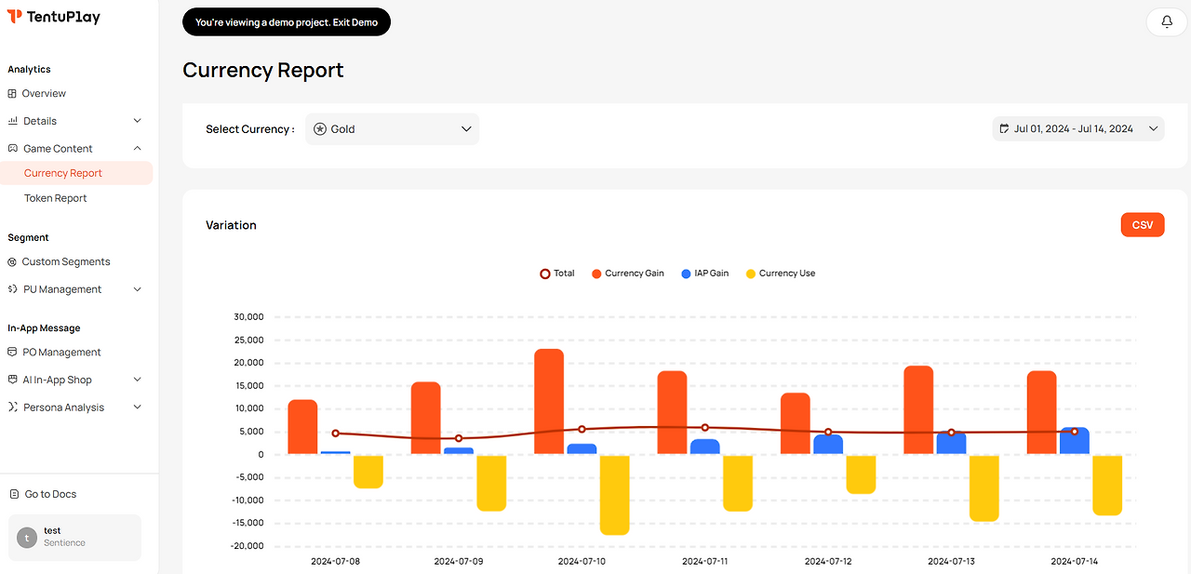Open the notification bell
Image resolution: width=1191 pixels, height=574 pixels.
1167,21
